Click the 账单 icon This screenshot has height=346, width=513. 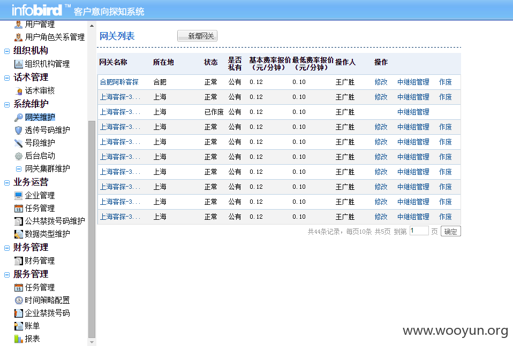point(19,326)
